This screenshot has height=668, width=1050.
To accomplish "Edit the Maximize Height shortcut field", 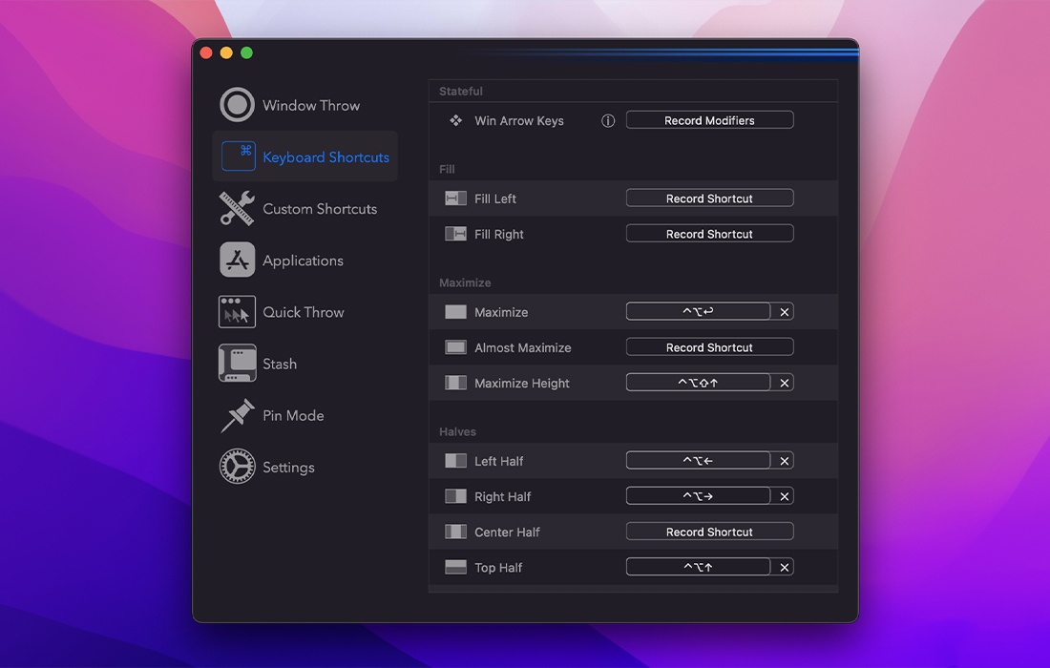I will tap(698, 383).
